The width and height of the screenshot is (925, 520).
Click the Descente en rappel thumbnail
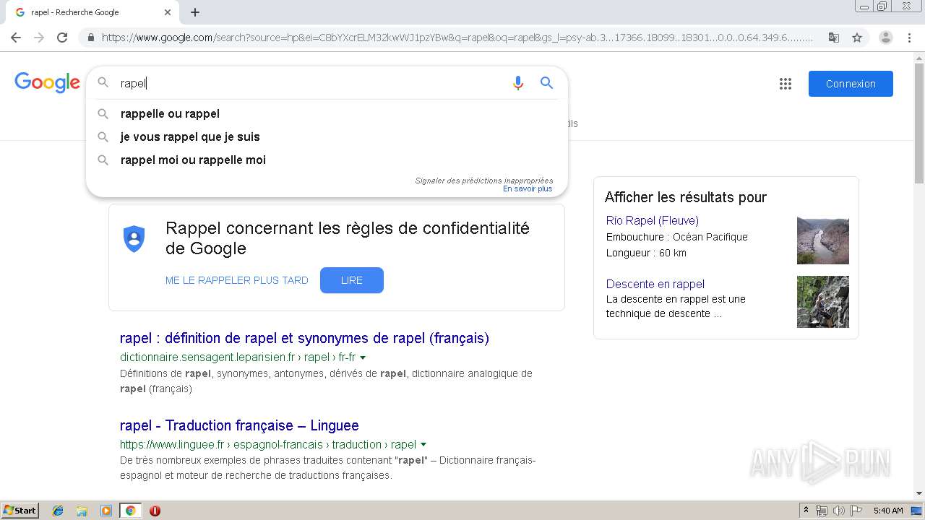click(823, 302)
